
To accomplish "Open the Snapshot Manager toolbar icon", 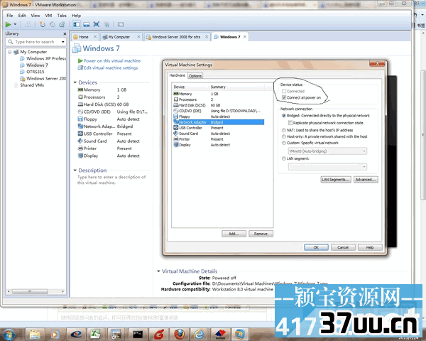I will click(62, 24).
